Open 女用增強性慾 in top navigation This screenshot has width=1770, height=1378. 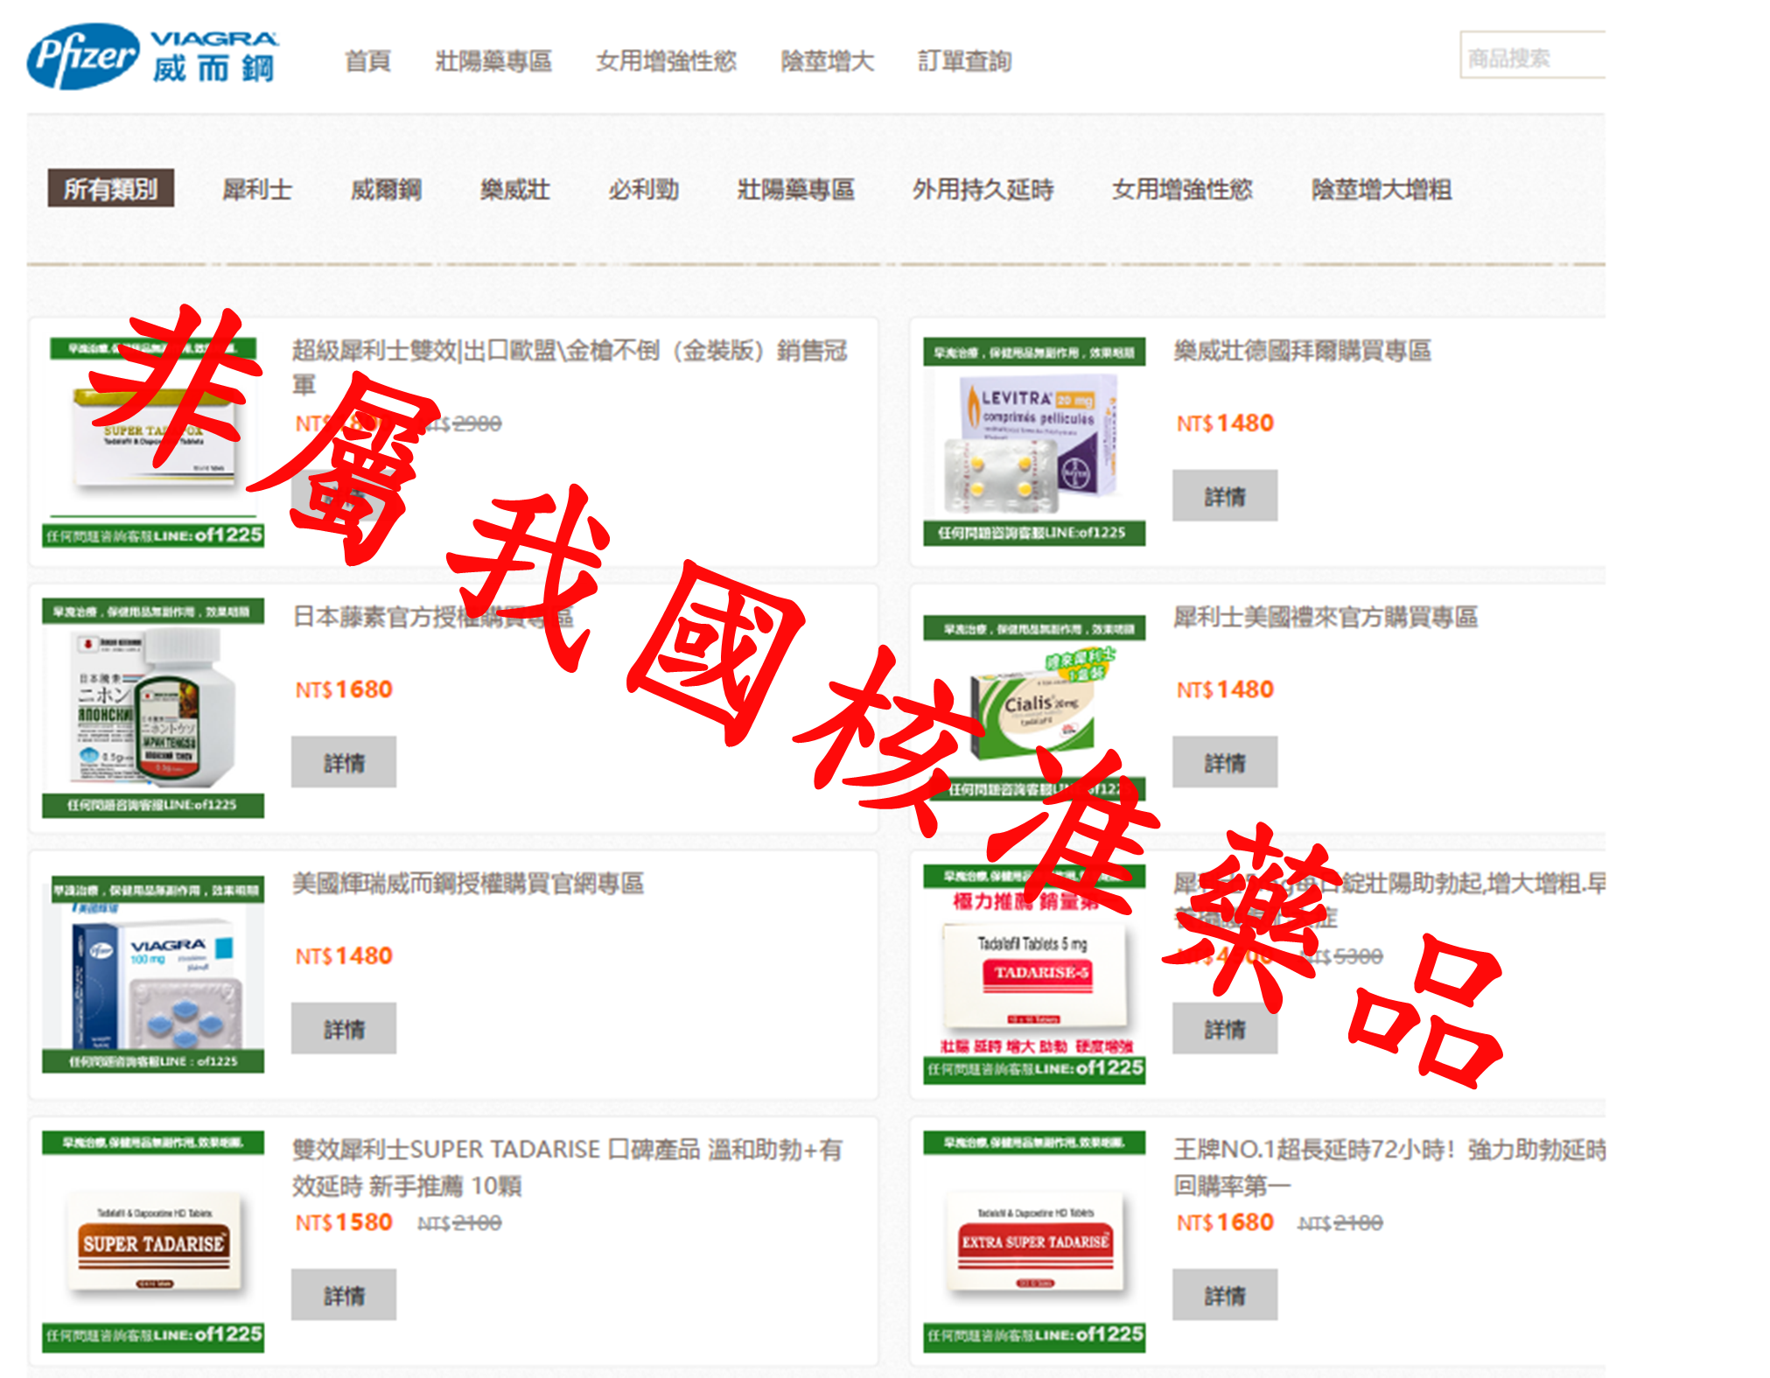pos(666,61)
